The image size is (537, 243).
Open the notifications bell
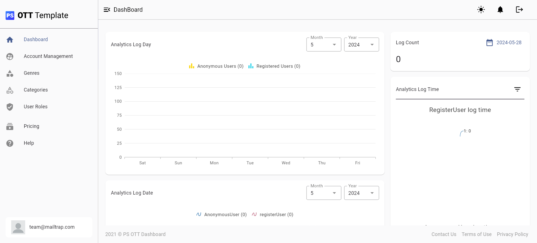[x=500, y=10]
